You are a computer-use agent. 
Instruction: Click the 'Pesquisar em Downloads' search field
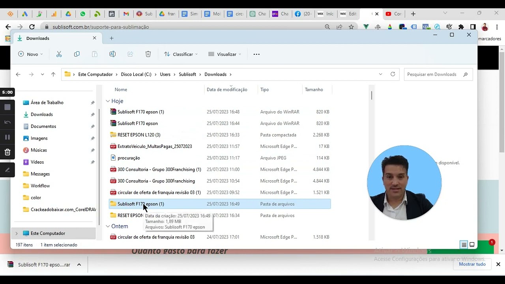pyautogui.click(x=438, y=74)
